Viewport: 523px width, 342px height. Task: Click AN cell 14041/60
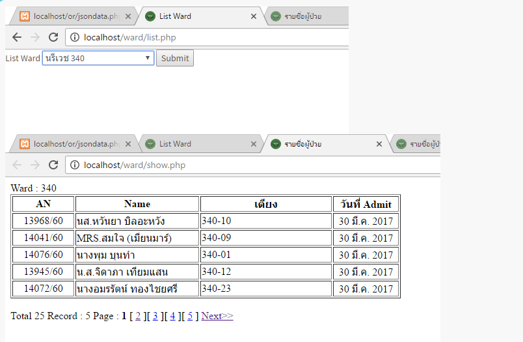point(43,238)
